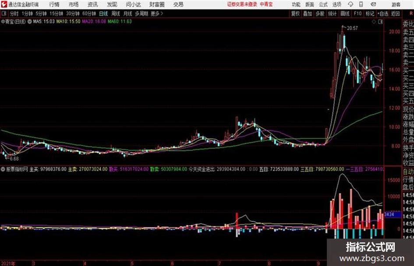
Task: Click the 6.68 low price label
Action: [x=14, y=159]
